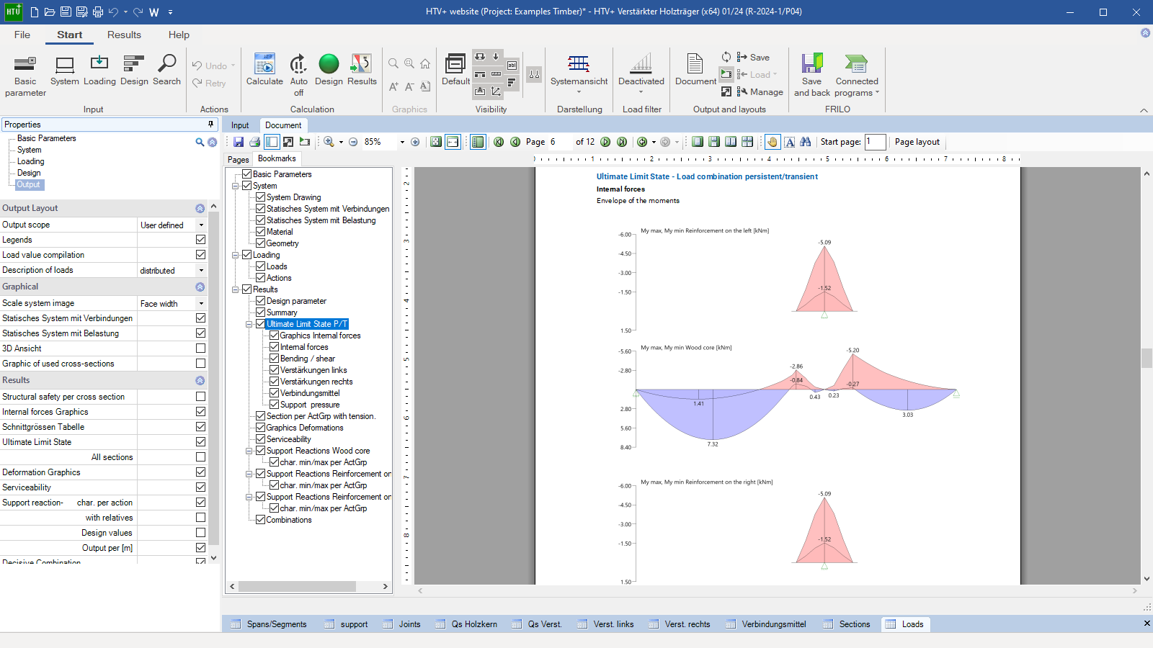Zoom in with the plus icon

[x=415, y=142]
